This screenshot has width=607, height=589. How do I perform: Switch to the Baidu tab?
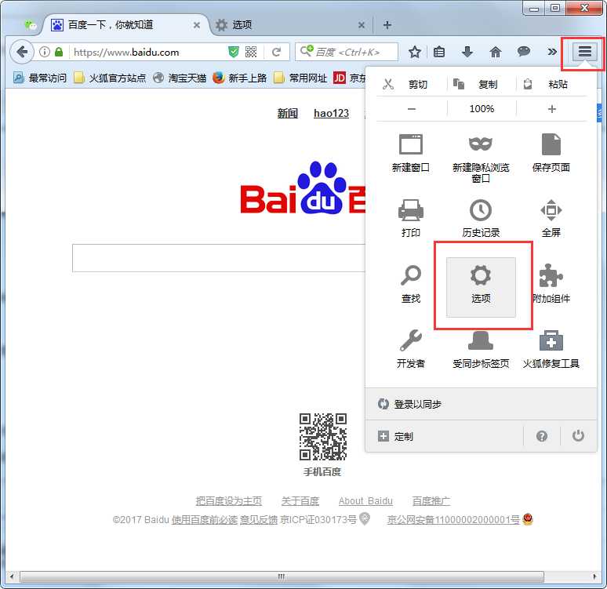125,25
